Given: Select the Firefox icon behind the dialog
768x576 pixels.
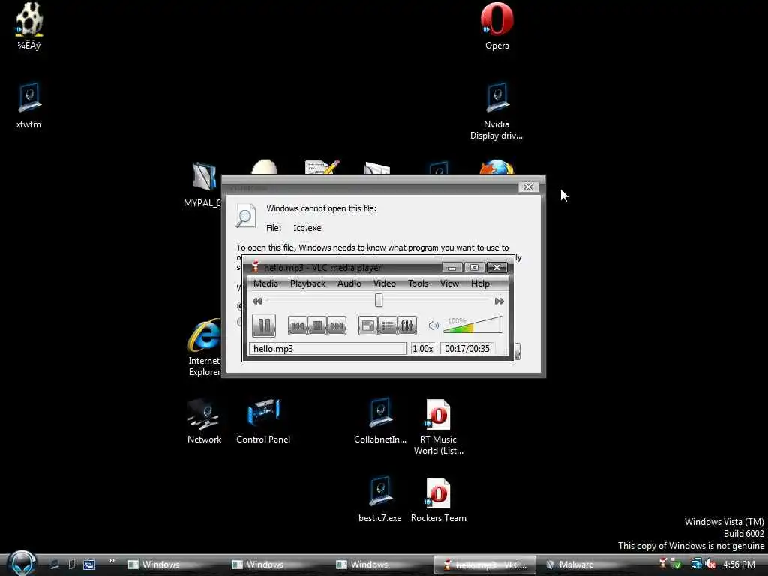Looking at the screenshot, I should click(496, 167).
